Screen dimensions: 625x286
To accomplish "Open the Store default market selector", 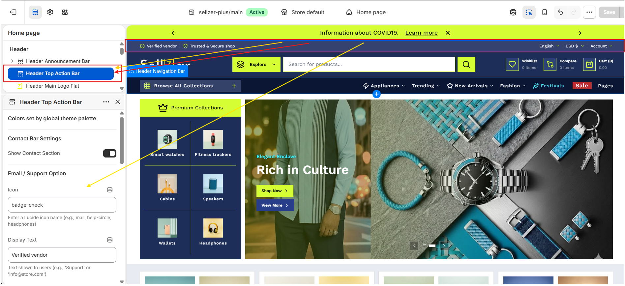I will (303, 12).
